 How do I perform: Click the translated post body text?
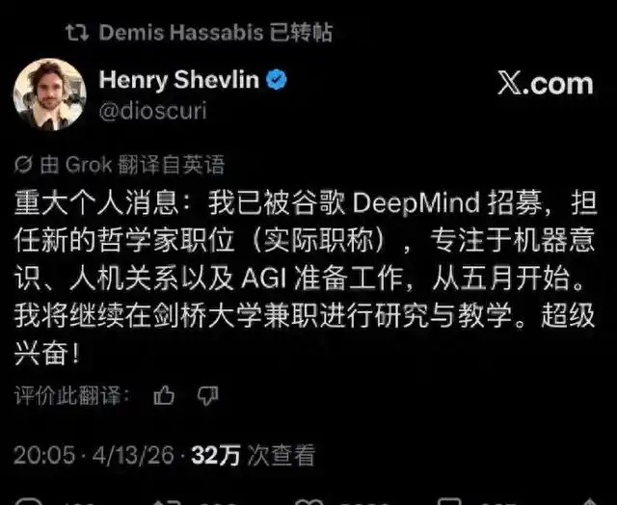tap(306, 279)
